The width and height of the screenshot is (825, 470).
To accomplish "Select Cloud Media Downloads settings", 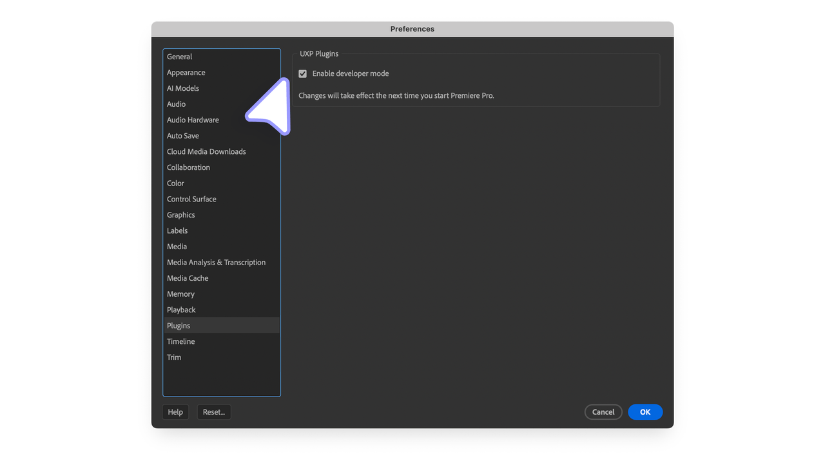I will pos(206,151).
